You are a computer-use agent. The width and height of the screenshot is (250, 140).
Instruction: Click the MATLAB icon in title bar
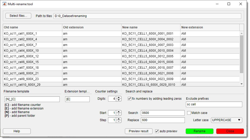pyautogui.click(x=4, y=4)
